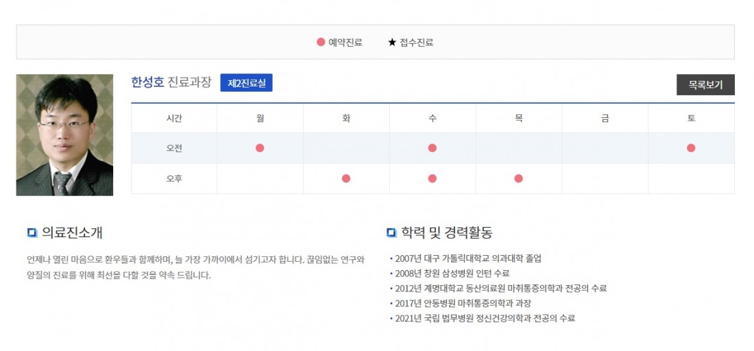Click the Tuesday afternoon reservation dot

coord(346,179)
